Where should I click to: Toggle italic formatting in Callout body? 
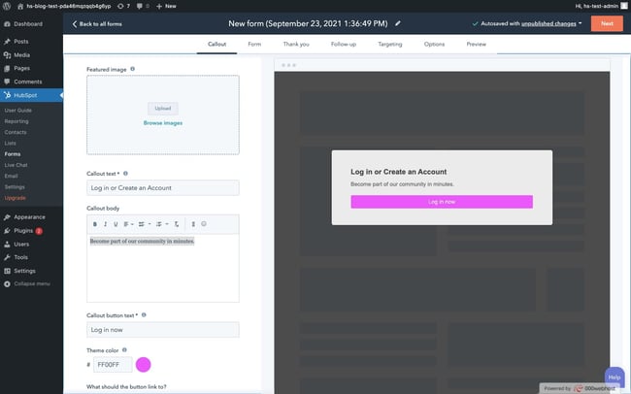[105, 224]
